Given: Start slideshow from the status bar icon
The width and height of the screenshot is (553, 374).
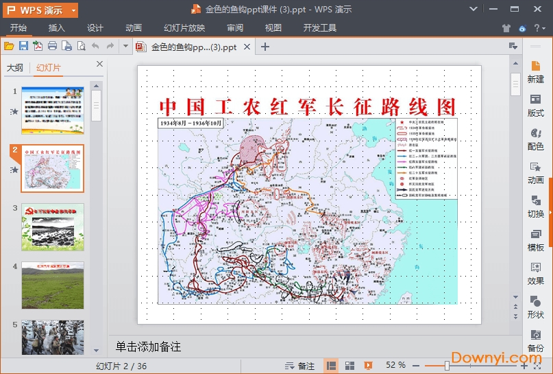Looking at the screenshot, I should coord(368,366).
